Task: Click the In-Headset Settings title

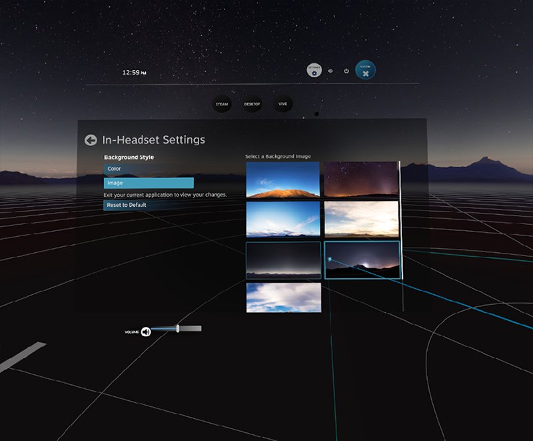Action: coord(154,140)
